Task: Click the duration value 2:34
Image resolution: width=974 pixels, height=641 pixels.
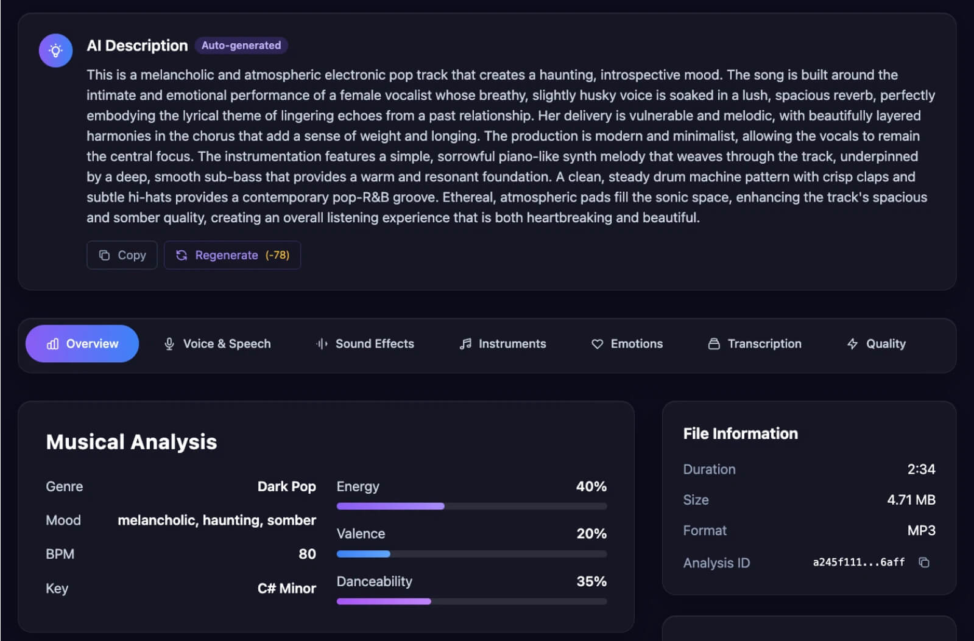Action: pos(921,469)
